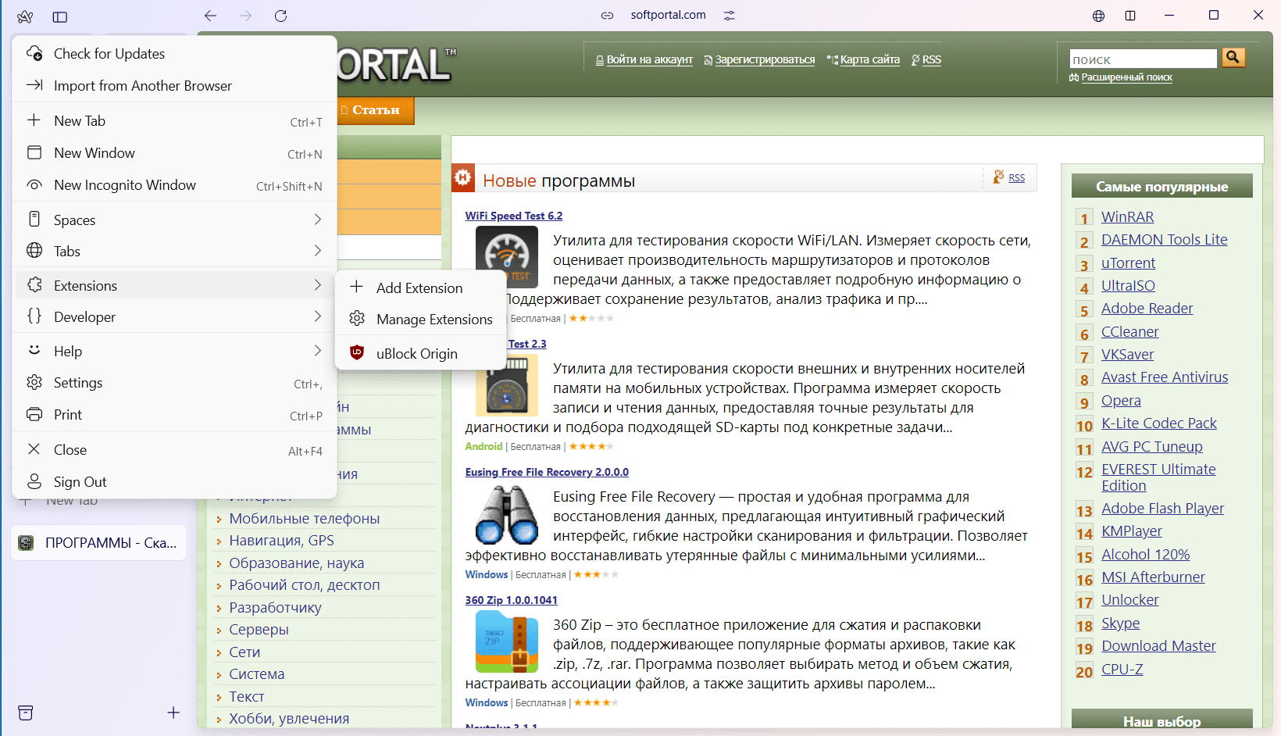This screenshot has width=1281, height=736.
Task: Open the DAEMON Tools Lite link
Action: point(1164,240)
